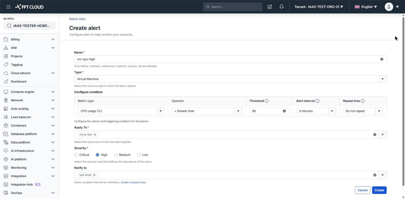
Task: Expand the Monitoring chevron
Action: tap(53, 168)
